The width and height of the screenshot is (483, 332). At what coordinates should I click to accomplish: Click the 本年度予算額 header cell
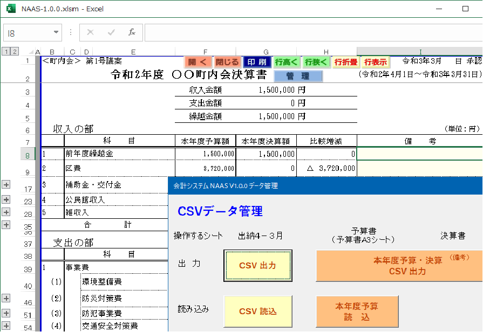coord(206,141)
